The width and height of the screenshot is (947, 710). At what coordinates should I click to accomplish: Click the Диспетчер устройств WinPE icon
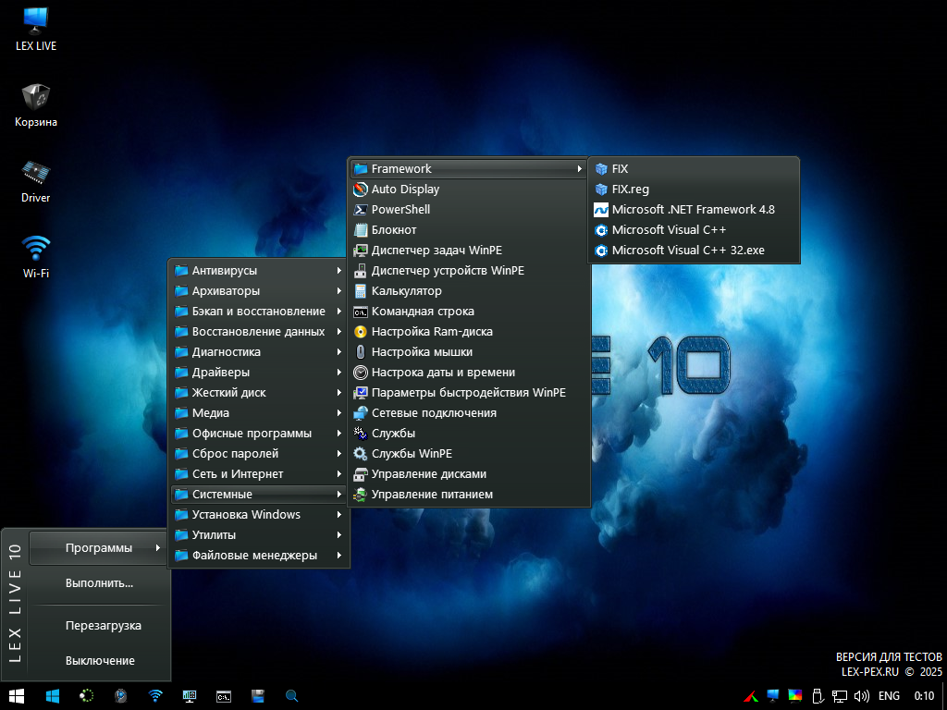point(361,271)
